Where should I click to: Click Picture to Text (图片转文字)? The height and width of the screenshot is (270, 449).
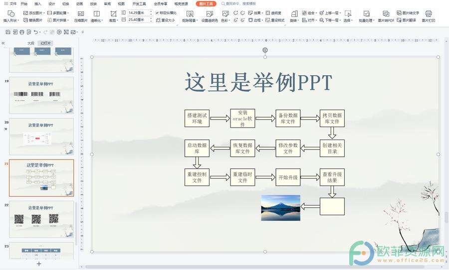[408, 13]
